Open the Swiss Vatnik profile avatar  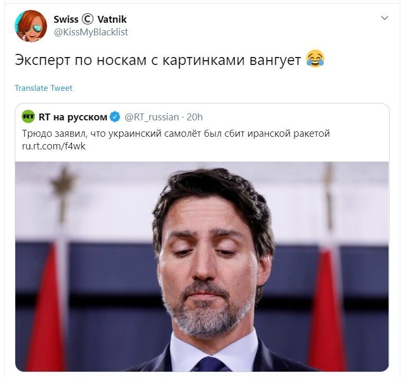[x=31, y=26]
